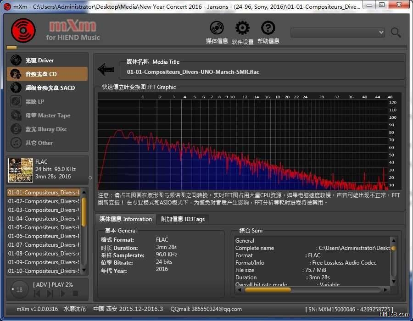Click the help information question mark icon
Image resolution: width=413 pixels, height=321 pixels.
point(268,28)
